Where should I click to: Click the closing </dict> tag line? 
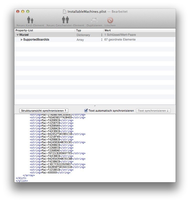point(21,178)
